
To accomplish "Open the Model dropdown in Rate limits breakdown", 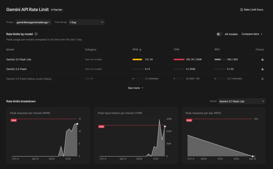I will coord(241,101).
